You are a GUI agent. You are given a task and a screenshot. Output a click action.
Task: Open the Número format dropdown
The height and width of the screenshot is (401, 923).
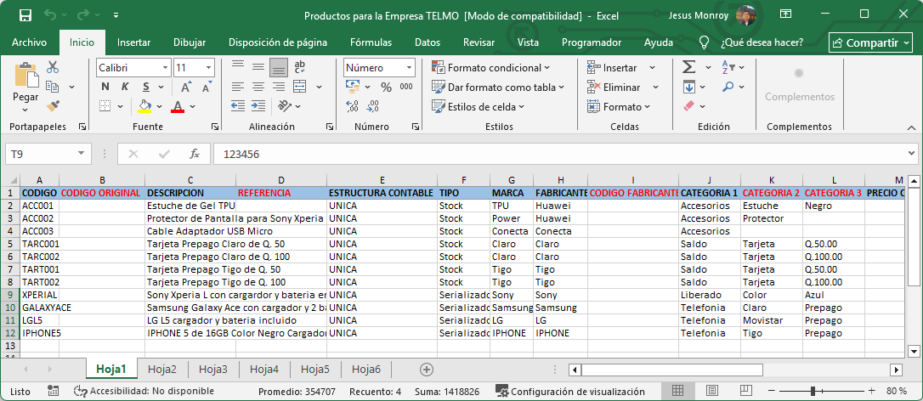pos(409,68)
